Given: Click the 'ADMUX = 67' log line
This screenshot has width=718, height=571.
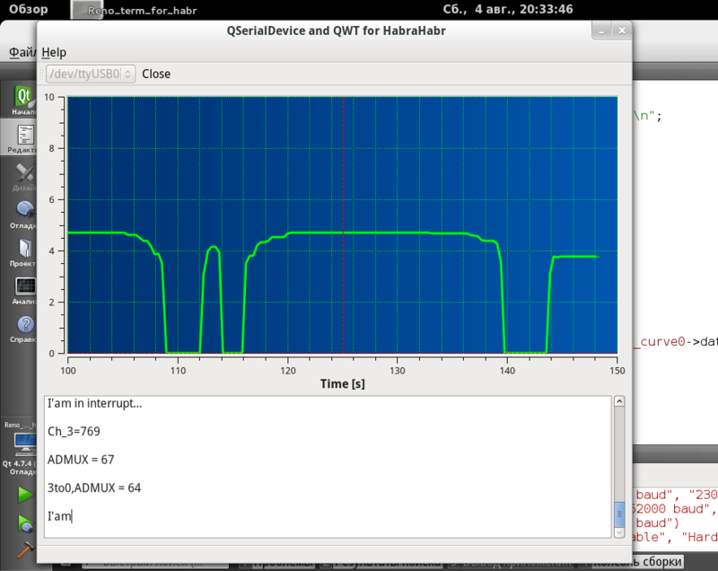Looking at the screenshot, I should click(x=81, y=460).
